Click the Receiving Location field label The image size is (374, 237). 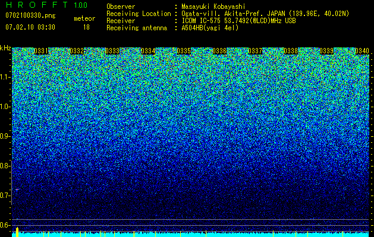coord(139,14)
